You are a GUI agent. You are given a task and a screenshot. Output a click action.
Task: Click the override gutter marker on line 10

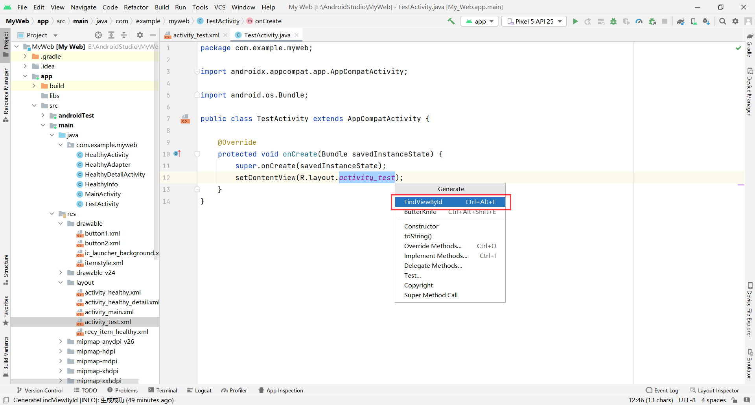[x=177, y=154]
